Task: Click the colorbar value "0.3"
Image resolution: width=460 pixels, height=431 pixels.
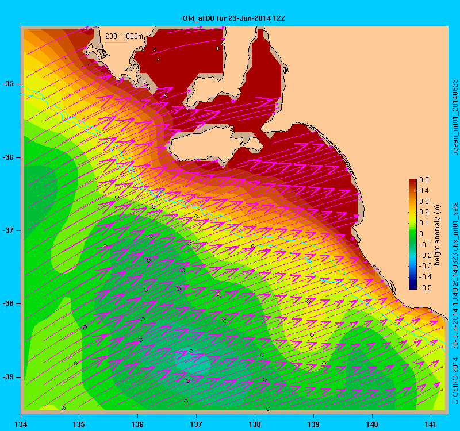Action: pyautogui.click(x=424, y=202)
